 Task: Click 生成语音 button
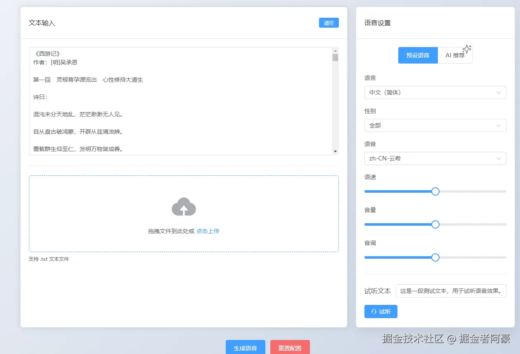246,347
